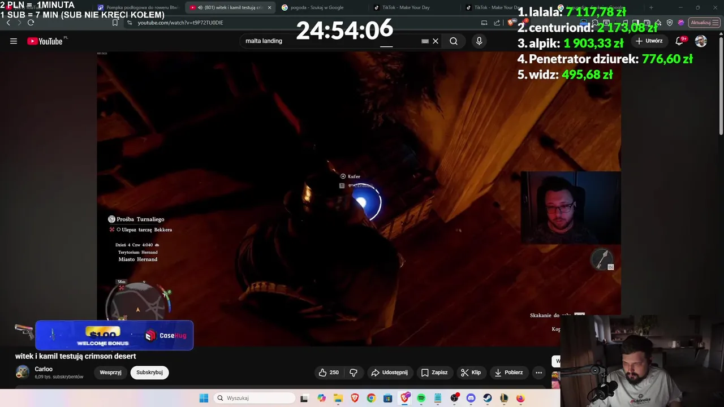The width and height of the screenshot is (724, 407).
Task: Click Udostępnij to share the video
Action: [x=389, y=373]
